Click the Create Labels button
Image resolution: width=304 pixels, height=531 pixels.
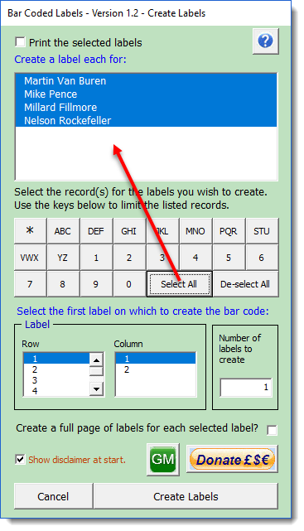pyautogui.click(x=186, y=496)
